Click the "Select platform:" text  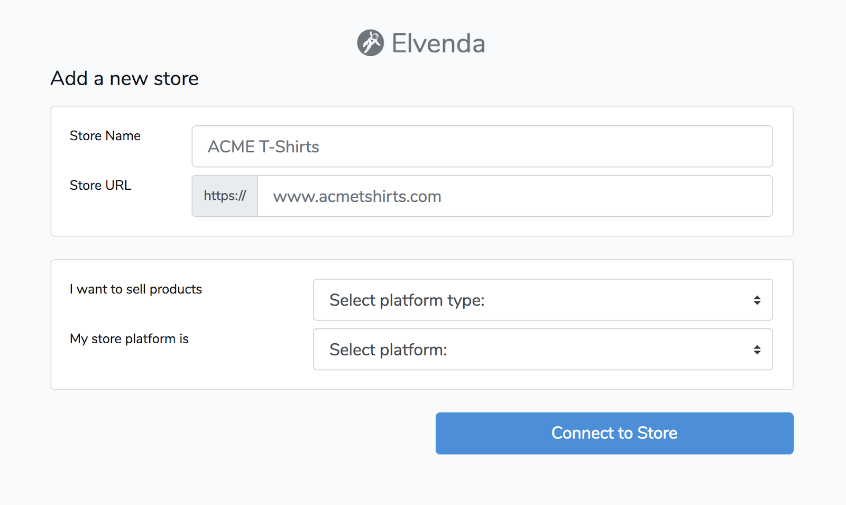pos(388,350)
